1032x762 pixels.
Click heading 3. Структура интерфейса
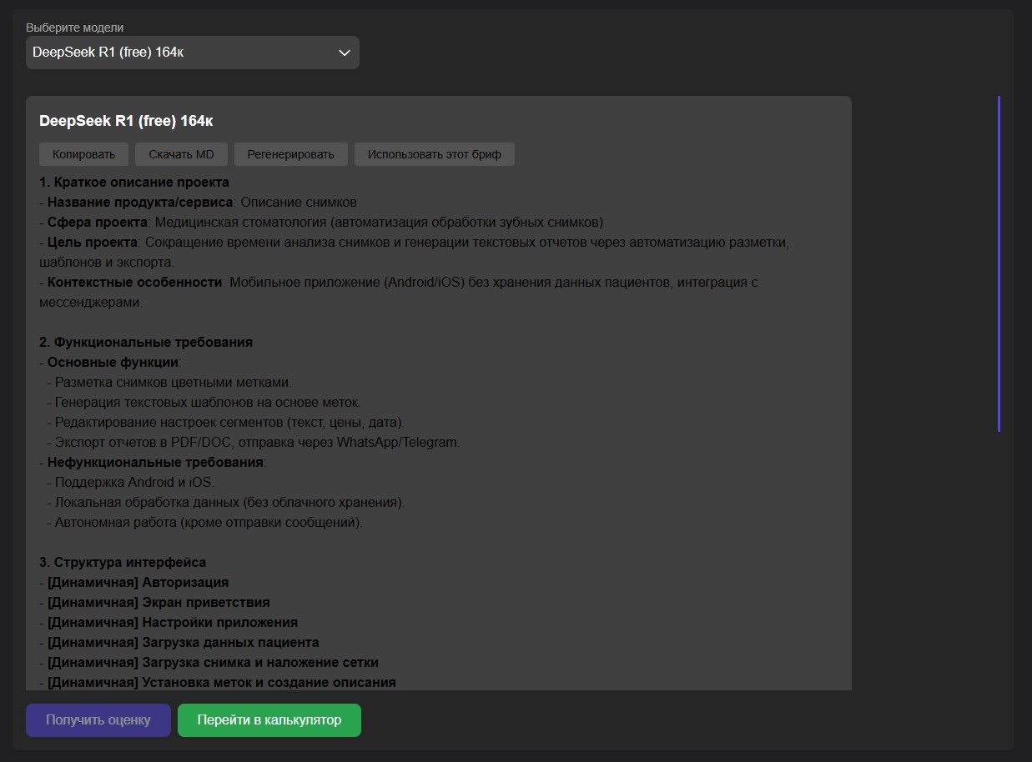tap(123, 562)
